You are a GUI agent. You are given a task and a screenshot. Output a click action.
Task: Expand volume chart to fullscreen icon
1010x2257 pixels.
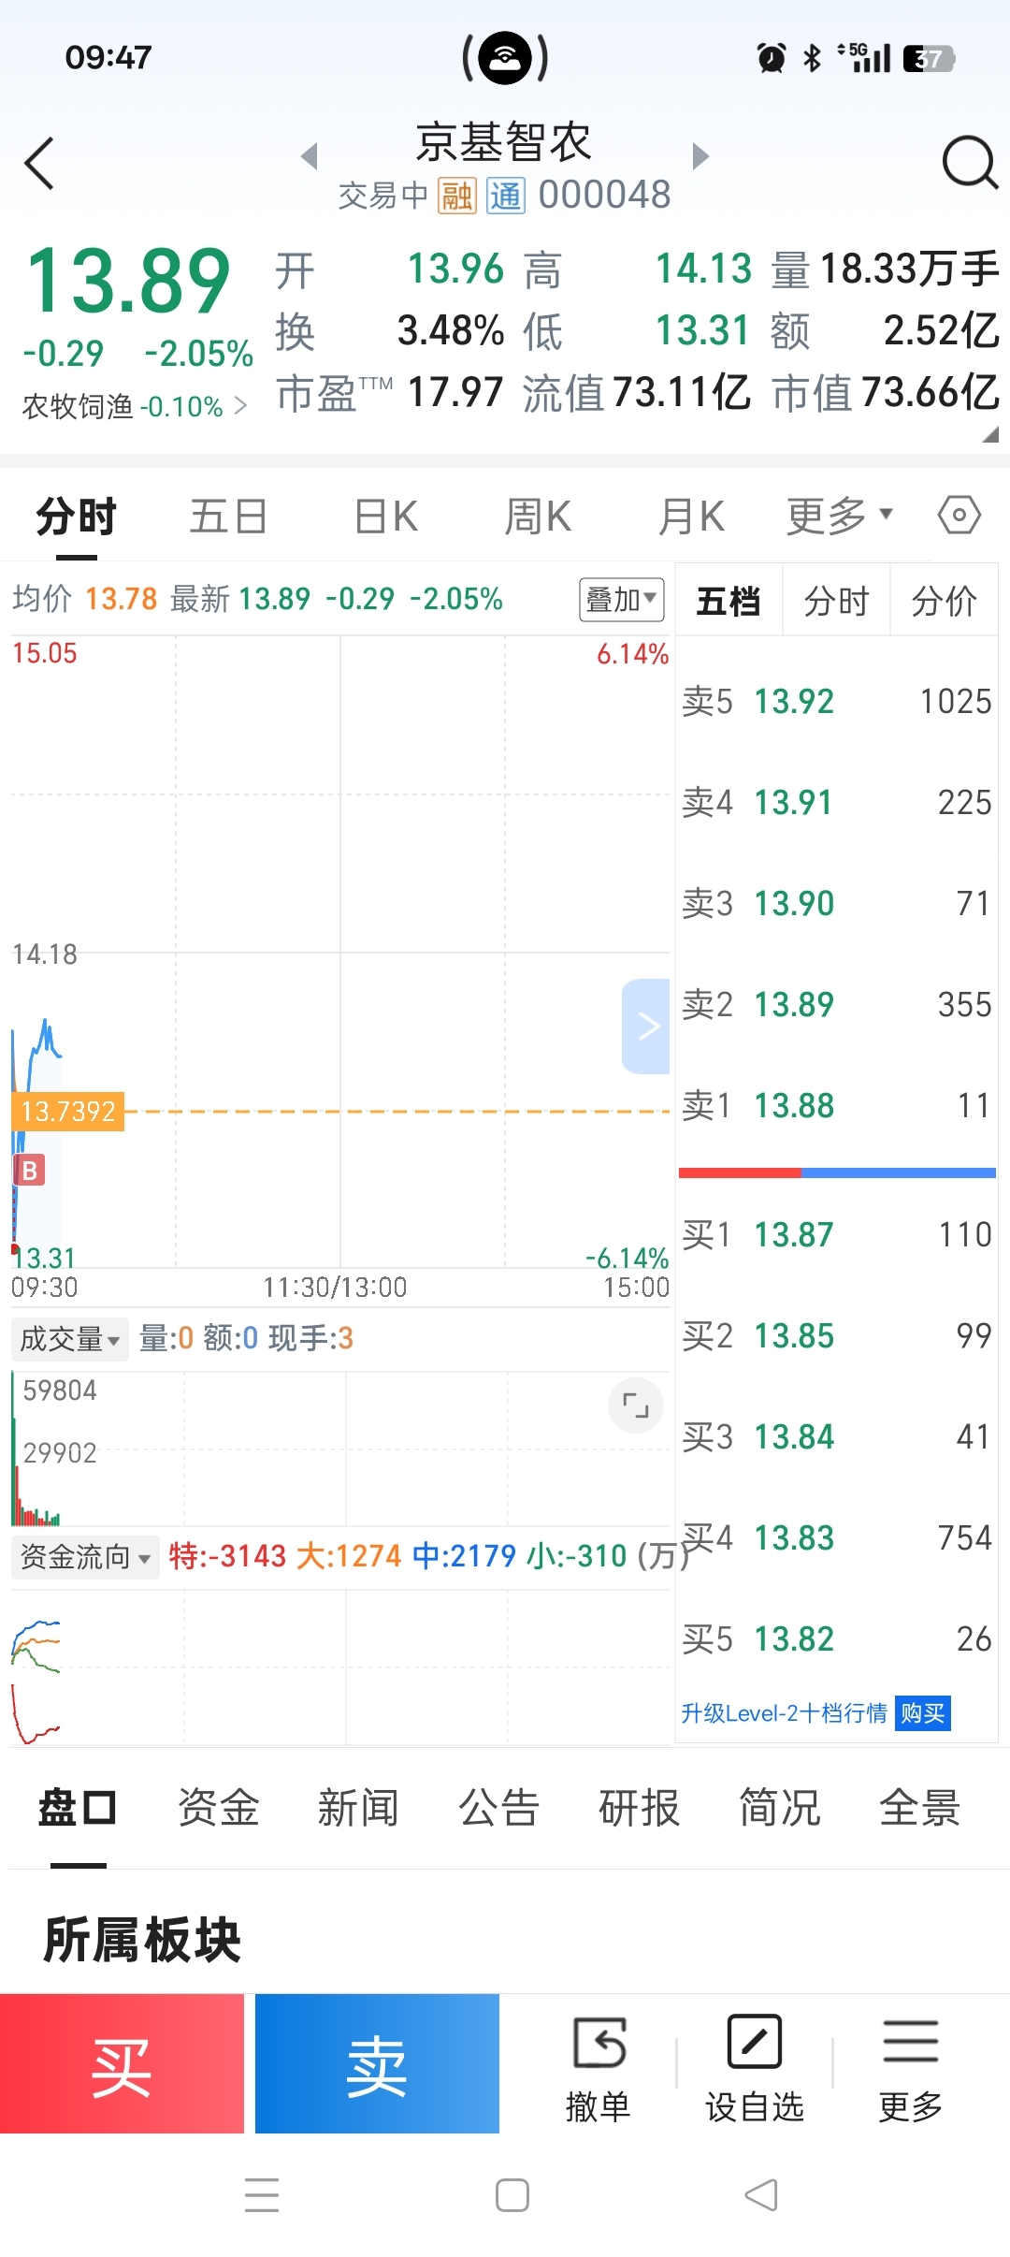tap(636, 1405)
